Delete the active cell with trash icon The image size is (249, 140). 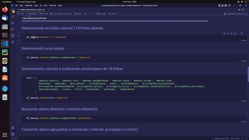coord(242,33)
